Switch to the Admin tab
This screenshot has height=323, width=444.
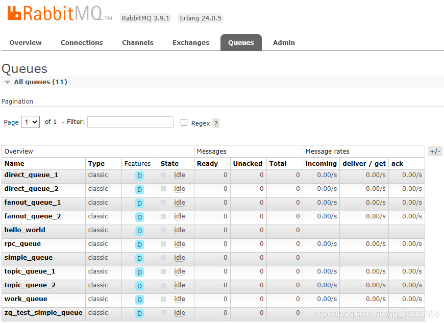284,42
